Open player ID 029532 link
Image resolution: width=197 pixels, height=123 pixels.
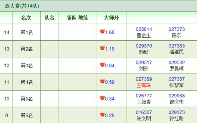coord(177,62)
